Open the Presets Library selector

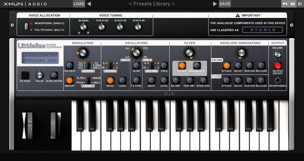[x=152, y=4]
